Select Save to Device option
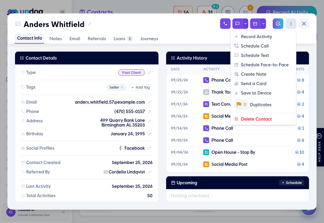324x223 pixels. click(263, 93)
